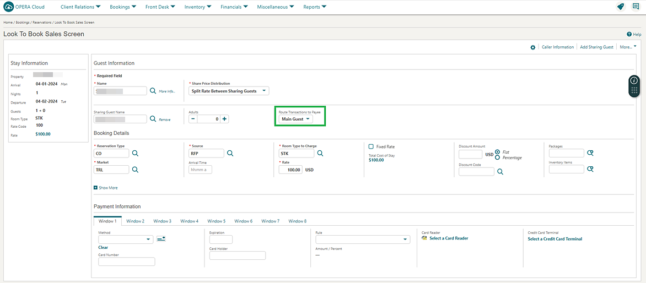Click the Expiration field

[x=221, y=240]
